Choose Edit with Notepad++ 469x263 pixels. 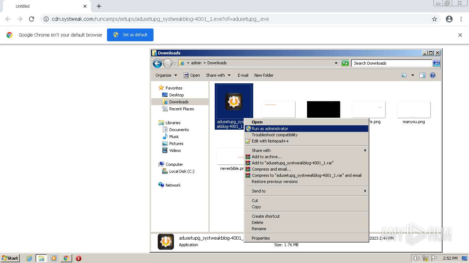point(306,141)
